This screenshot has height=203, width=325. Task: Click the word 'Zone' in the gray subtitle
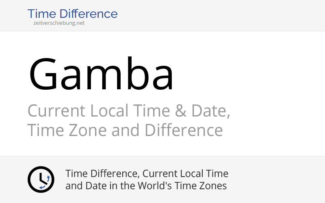pyautogui.click(x=87, y=131)
